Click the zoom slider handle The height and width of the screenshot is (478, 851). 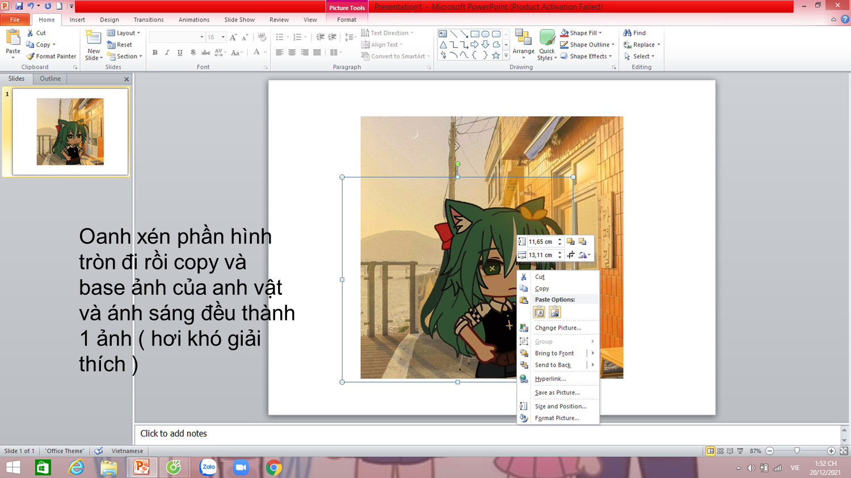coord(797,451)
